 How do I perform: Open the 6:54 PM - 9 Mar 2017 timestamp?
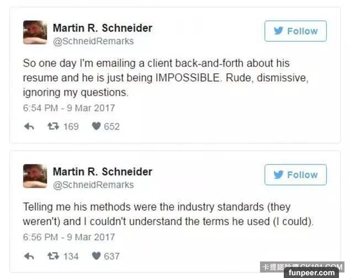69,108
